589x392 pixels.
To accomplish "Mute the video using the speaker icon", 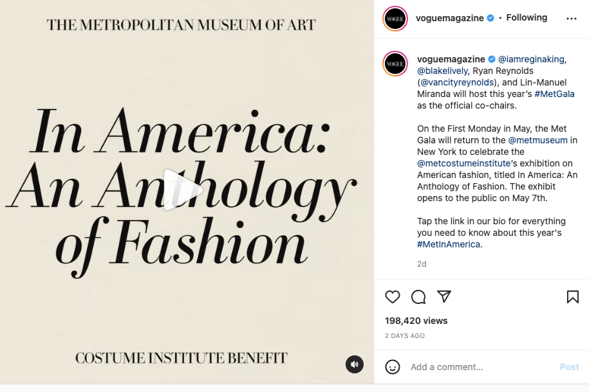I will 354,364.
